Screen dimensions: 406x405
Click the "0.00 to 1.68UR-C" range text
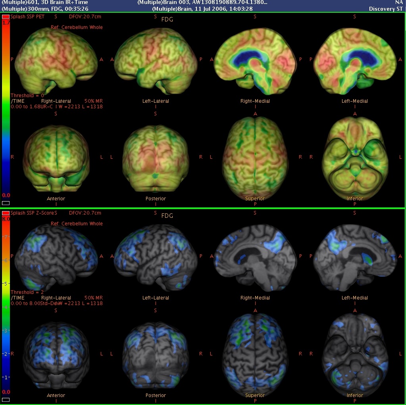tap(32, 107)
